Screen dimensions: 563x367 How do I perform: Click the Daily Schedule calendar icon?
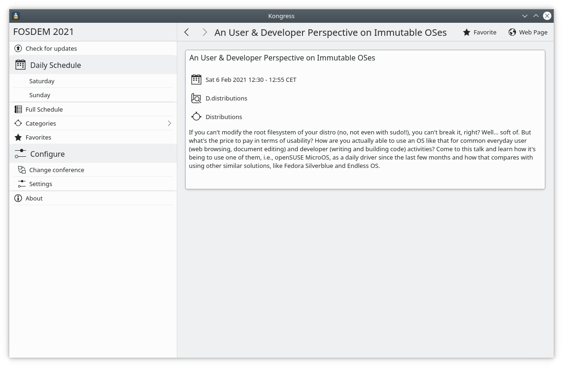point(20,65)
